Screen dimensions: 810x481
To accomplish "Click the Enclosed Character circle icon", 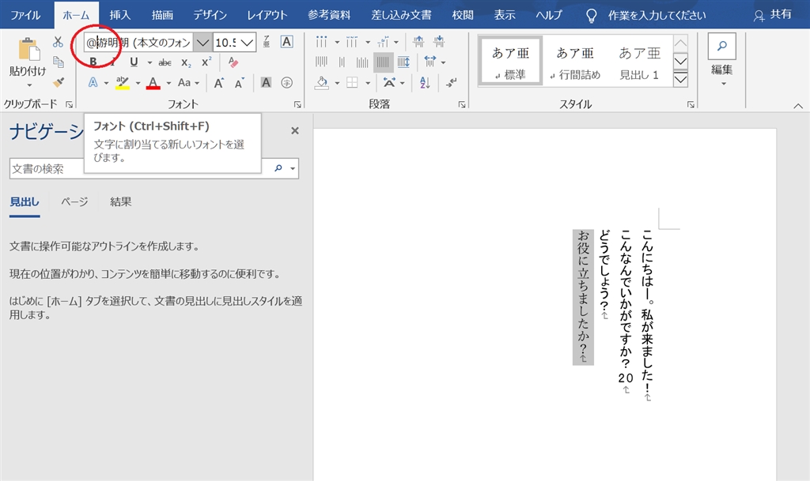I will tap(286, 82).
